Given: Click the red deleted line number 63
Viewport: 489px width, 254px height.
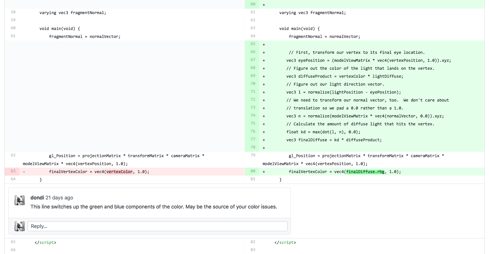Looking at the screenshot, I should pyautogui.click(x=13, y=172).
